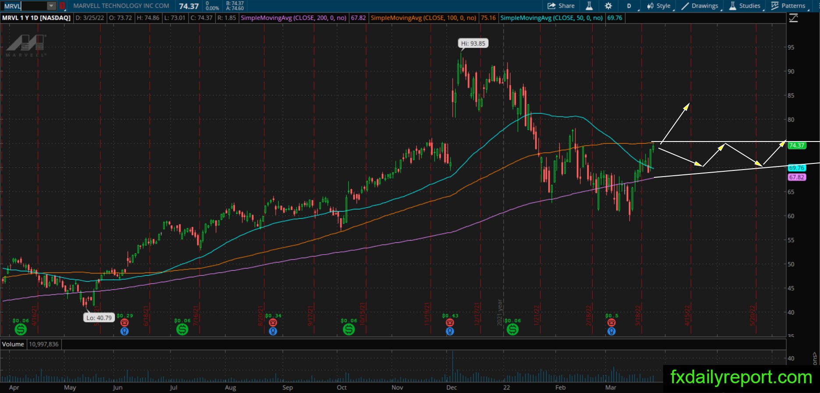Viewport: 820px width, 393px height.
Task: Click the blue bulb icon under $0.43 earnings
Action: (x=450, y=332)
